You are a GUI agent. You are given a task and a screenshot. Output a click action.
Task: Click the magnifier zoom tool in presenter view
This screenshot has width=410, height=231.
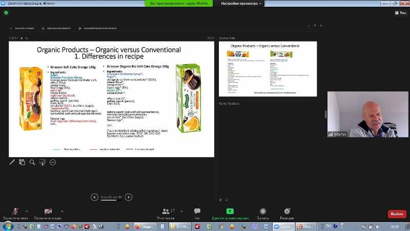tap(32, 162)
